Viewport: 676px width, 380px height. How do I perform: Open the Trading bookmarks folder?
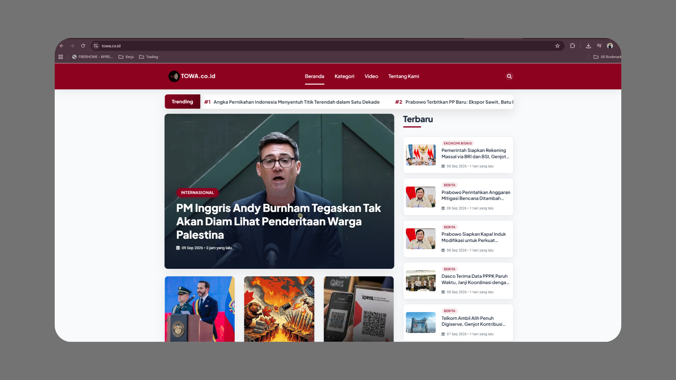point(148,57)
